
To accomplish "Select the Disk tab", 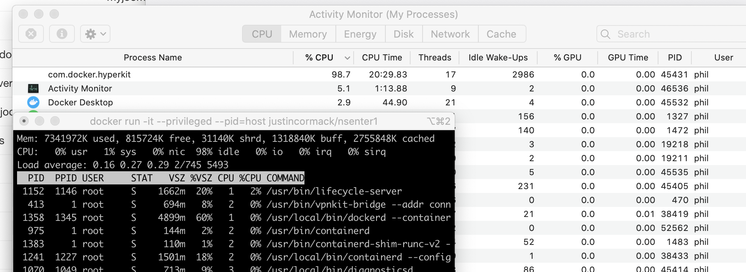I will coord(404,34).
